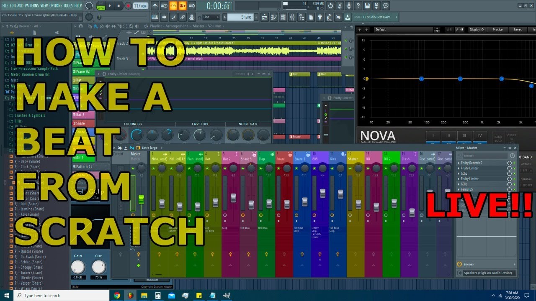Open Live Percussion Sample Pack folder
This screenshot has height=301, width=536.
pyautogui.click(x=34, y=69)
